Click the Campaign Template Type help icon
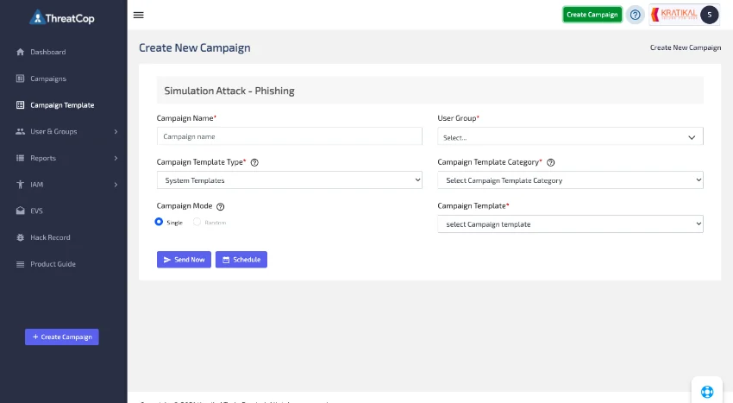The height and width of the screenshot is (403, 733). (x=254, y=162)
